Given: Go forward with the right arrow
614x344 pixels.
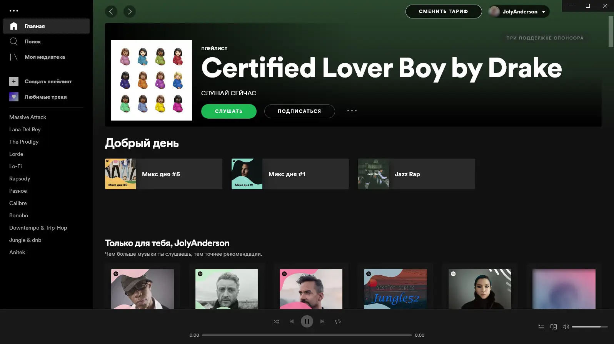Looking at the screenshot, I should pos(130,12).
